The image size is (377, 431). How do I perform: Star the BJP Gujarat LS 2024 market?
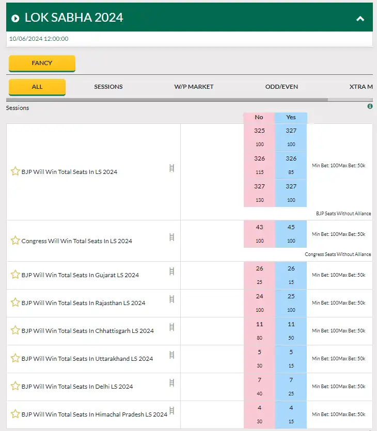pos(15,275)
